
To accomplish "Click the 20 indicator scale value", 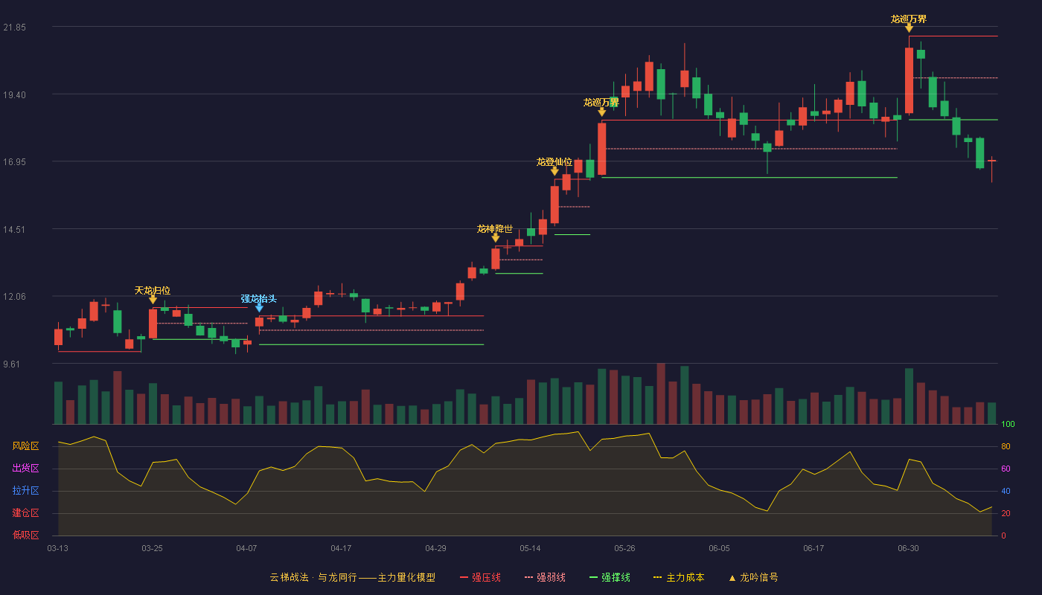I will 1006,513.
